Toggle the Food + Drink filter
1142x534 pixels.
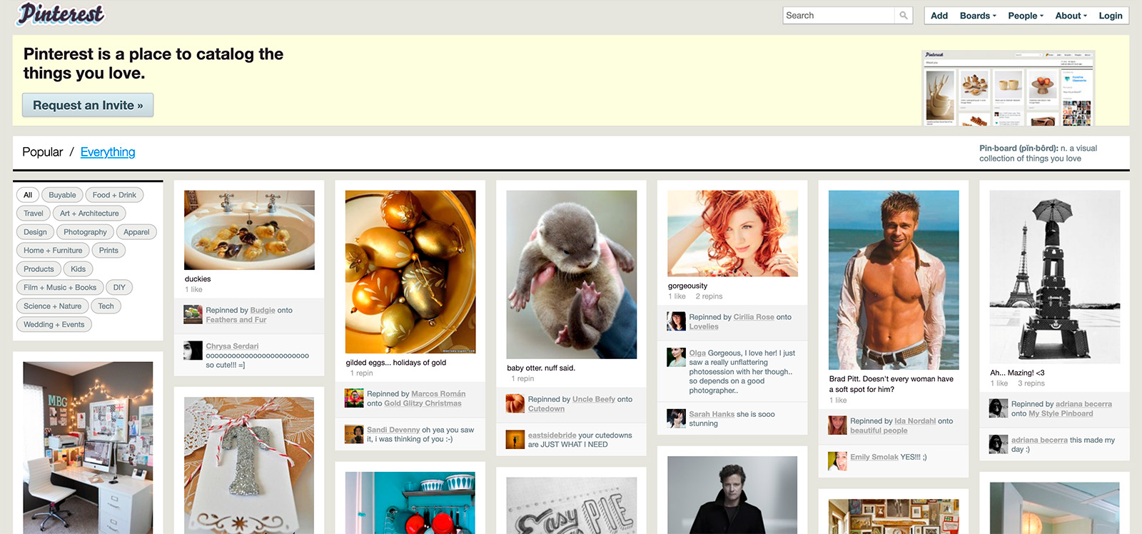pos(114,195)
